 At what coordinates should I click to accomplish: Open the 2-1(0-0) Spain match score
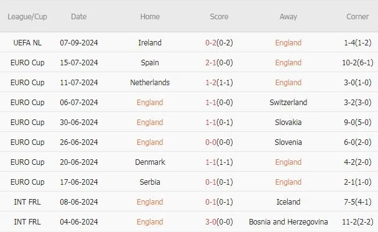click(x=219, y=63)
